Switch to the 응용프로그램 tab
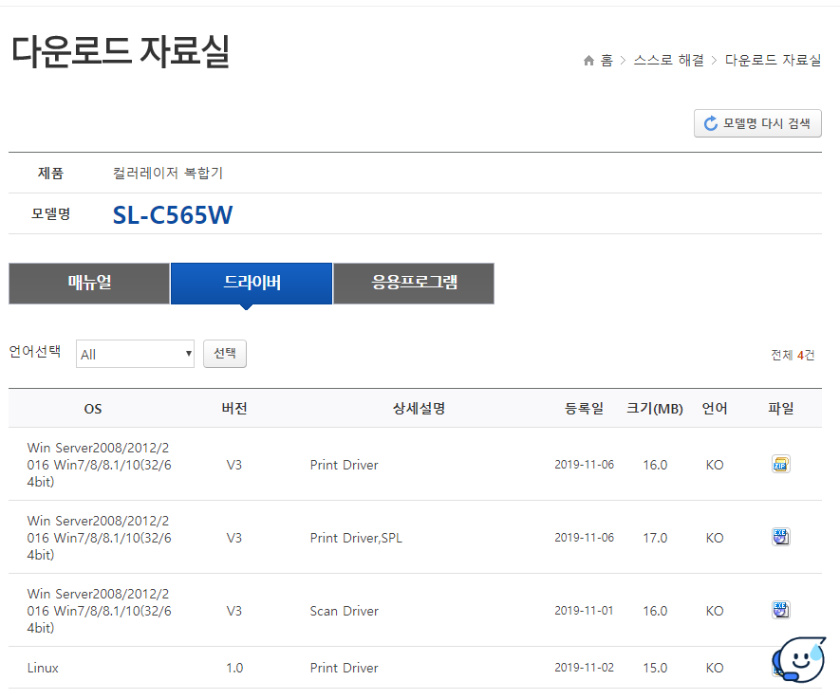Image resolution: width=840 pixels, height=699 pixels. point(414,284)
